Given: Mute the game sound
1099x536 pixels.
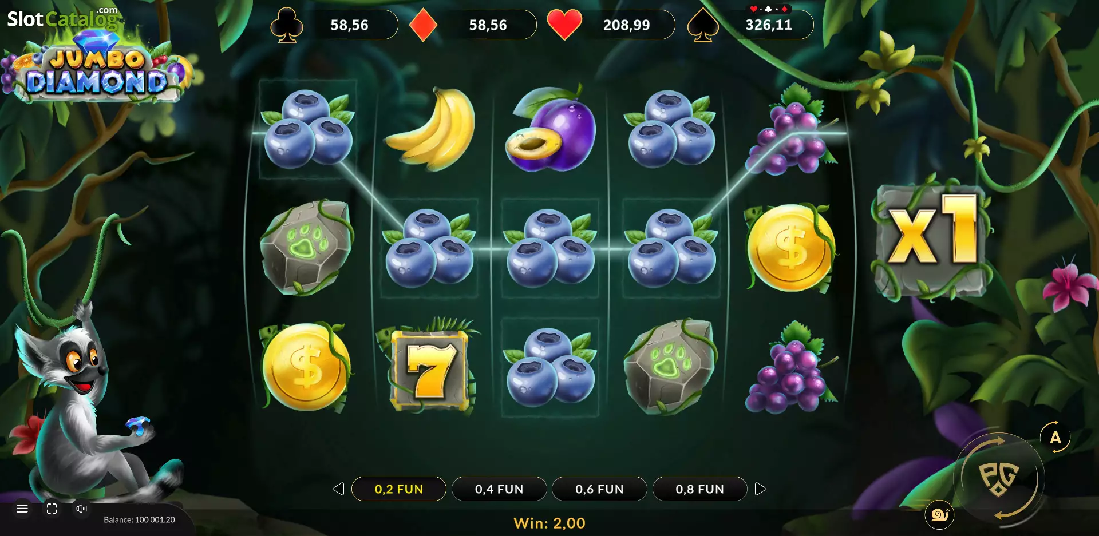Looking at the screenshot, I should tap(82, 509).
